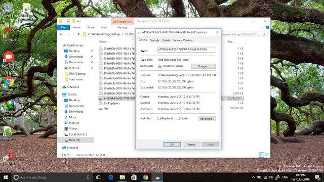Open File Explorer from the taskbar
This screenshot has height=182, width=324.
(123, 177)
